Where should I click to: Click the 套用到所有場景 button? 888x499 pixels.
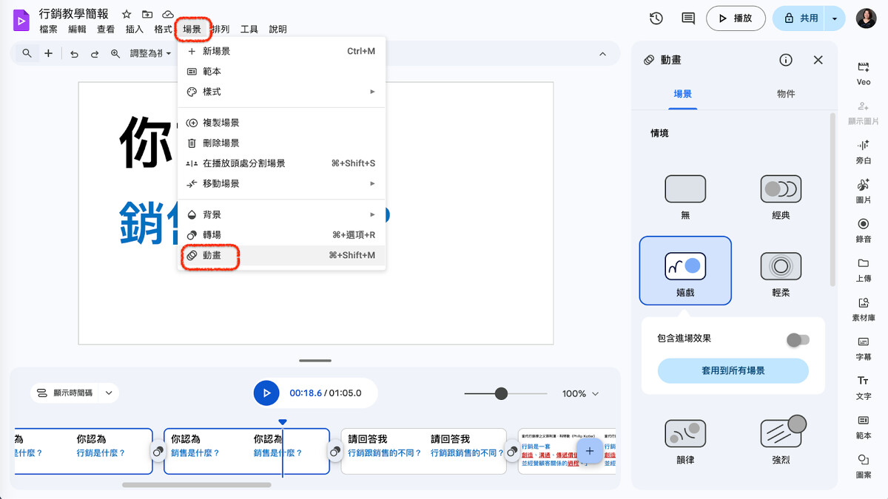[733, 370]
